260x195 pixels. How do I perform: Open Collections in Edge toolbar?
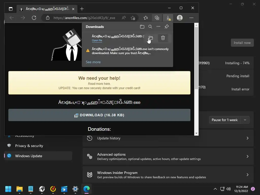tap(157, 18)
